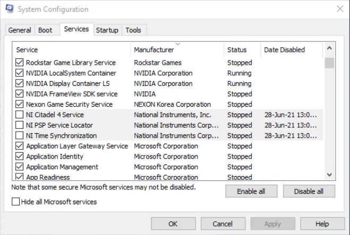
Task: Click the date disabled of NI PSP Service Locator
Action: click(x=291, y=125)
